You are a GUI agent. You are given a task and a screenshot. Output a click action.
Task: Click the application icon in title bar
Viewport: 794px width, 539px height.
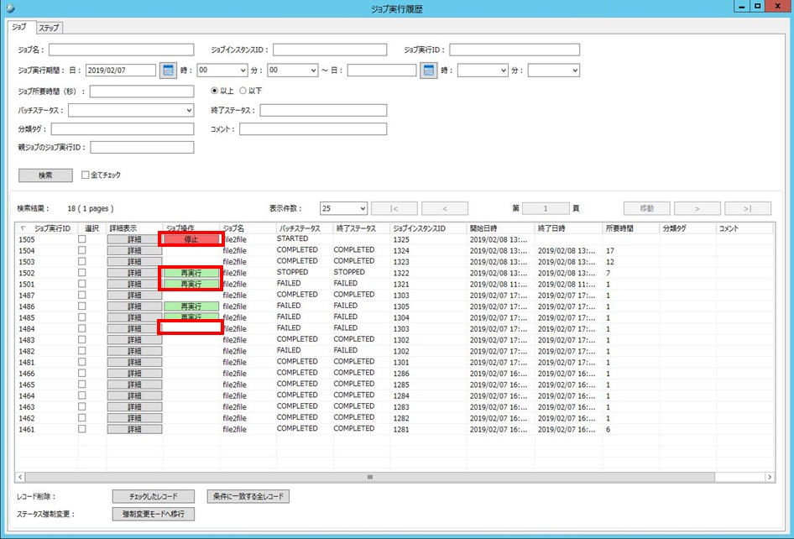click(x=10, y=8)
